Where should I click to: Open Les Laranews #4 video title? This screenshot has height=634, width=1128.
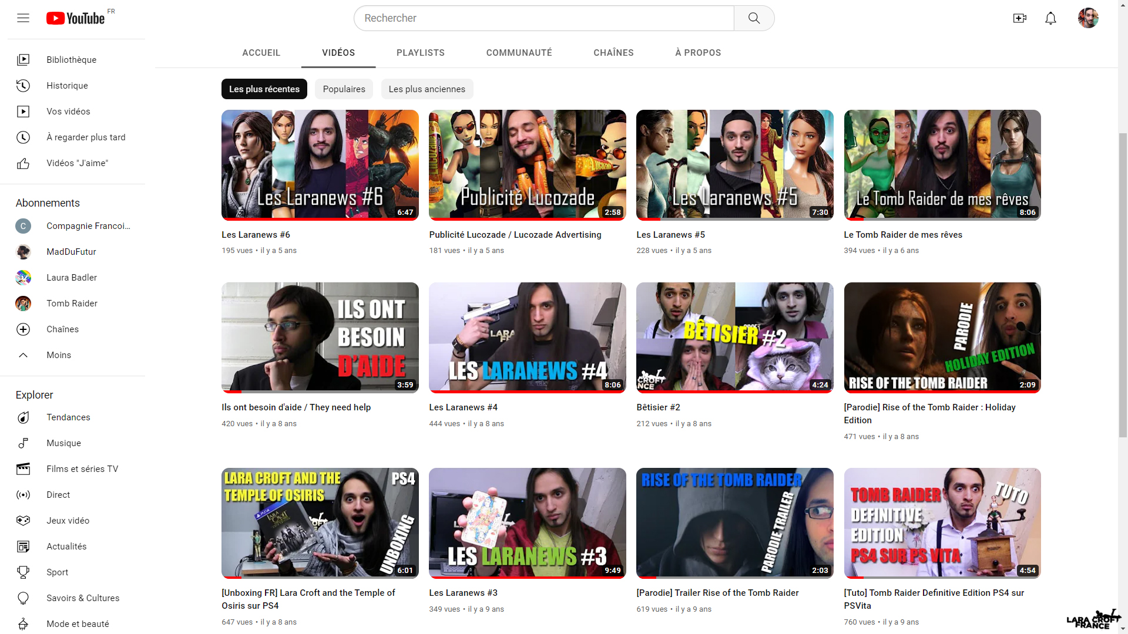463,407
